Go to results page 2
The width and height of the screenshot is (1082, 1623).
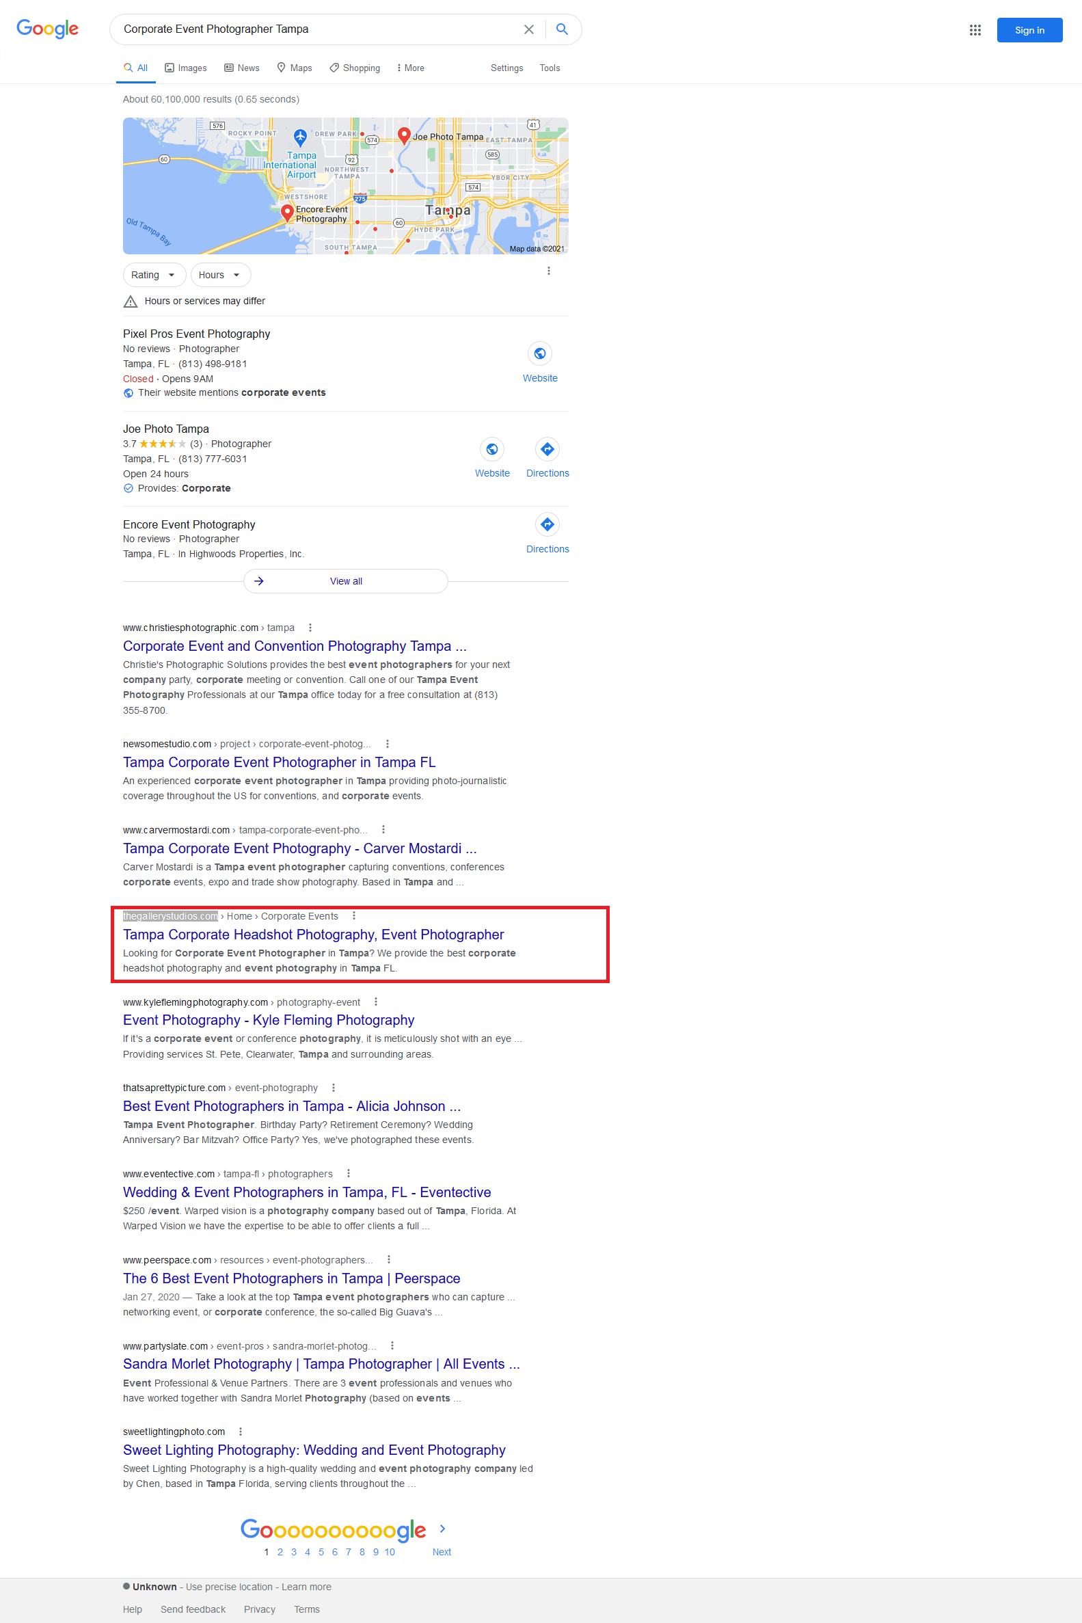280,1552
